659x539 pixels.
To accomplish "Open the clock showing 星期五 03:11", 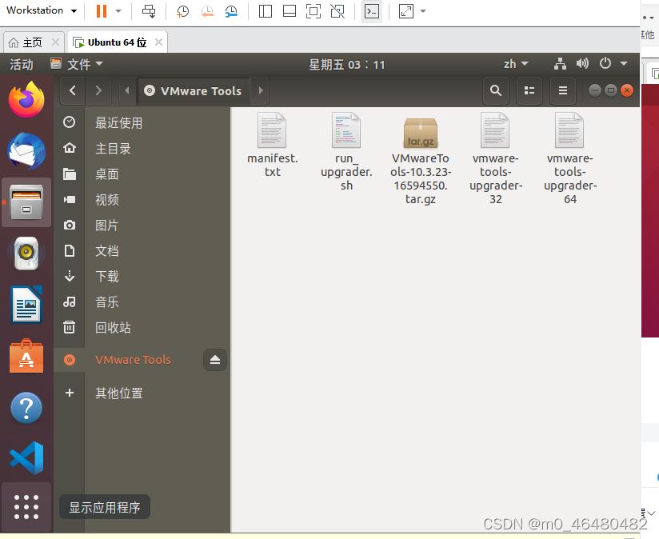I will click(347, 65).
